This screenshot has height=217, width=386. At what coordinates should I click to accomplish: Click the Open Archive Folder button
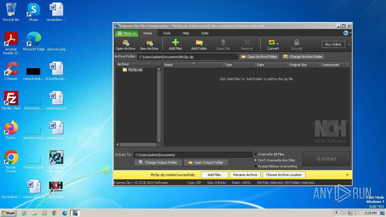pos(259,57)
